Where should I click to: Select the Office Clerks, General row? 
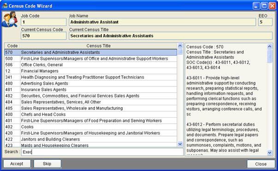pos(91,65)
